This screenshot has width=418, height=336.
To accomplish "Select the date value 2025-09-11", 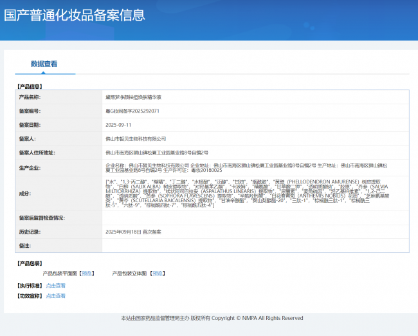I will 118,125.
